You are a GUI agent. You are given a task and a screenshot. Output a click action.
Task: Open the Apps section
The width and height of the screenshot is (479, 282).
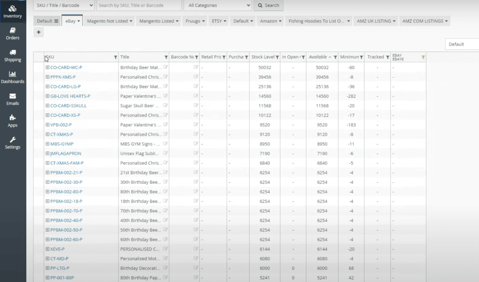(13, 121)
